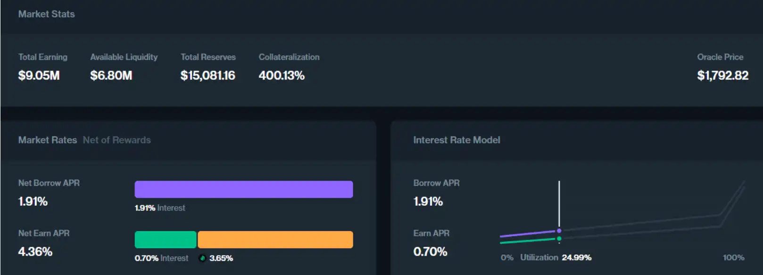Image resolution: width=763 pixels, height=275 pixels.
Task: Click the 4.36% Net Earn APR value
Action: 35,251
